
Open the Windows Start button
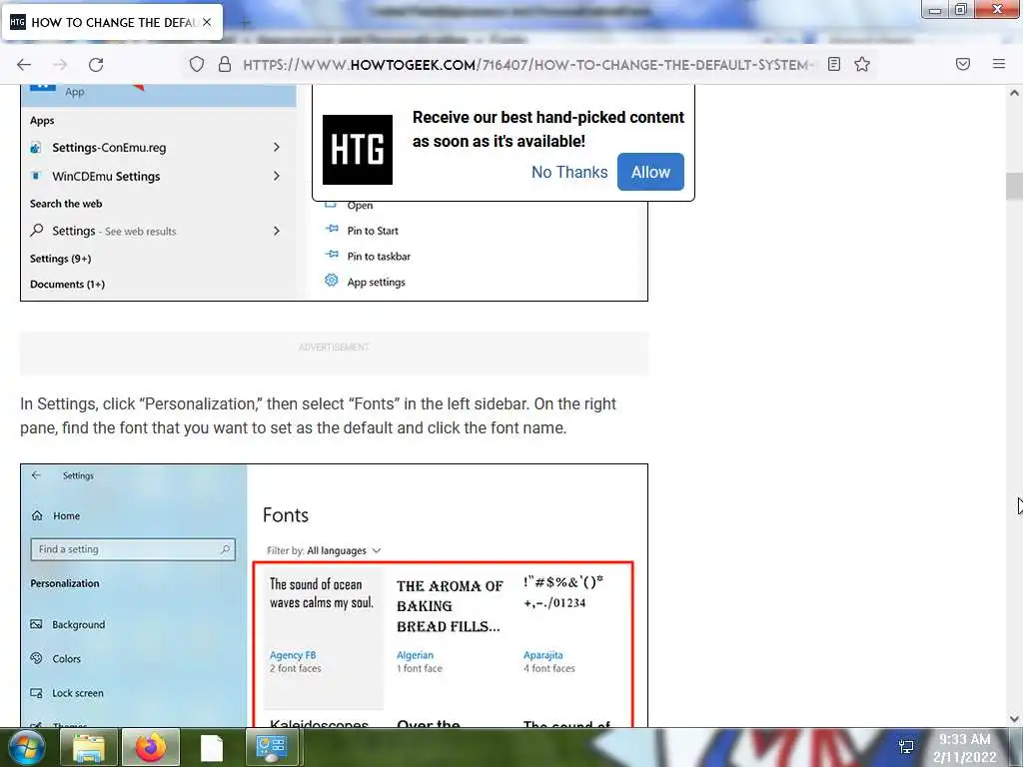(26, 747)
